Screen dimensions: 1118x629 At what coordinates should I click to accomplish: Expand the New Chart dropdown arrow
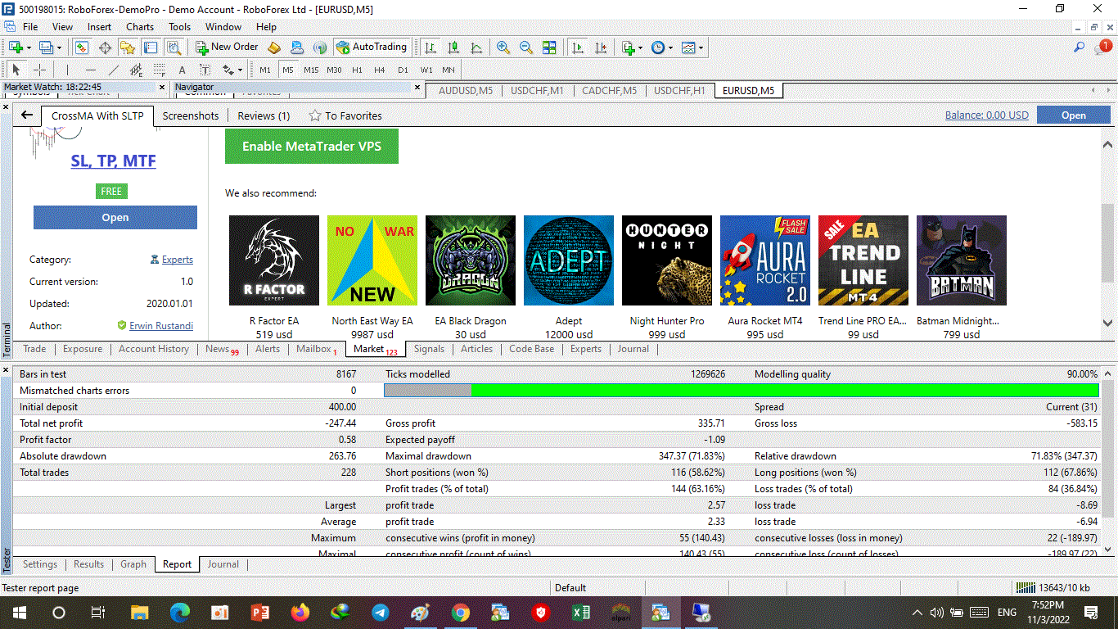(x=29, y=48)
